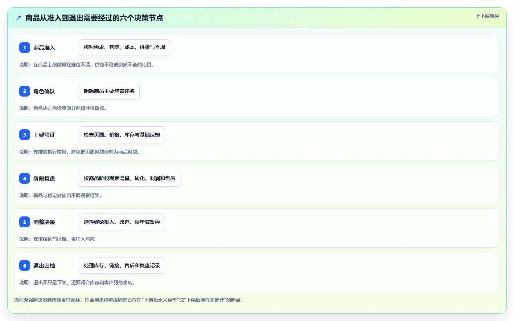Image resolution: width=514 pixels, height=321 pixels.
Task: Click the title 商品从准入到退出需要经过的六个决策节点
Action: coord(94,18)
